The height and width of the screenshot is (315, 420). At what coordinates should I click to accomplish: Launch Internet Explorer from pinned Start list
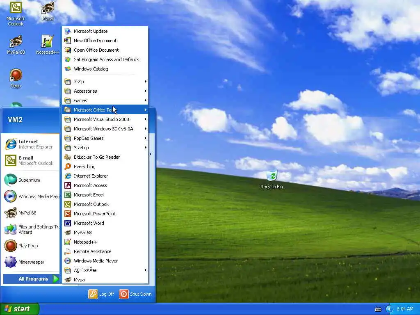click(x=32, y=144)
